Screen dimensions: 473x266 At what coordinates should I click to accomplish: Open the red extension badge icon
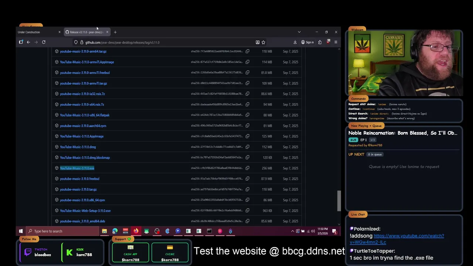[x=328, y=42]
